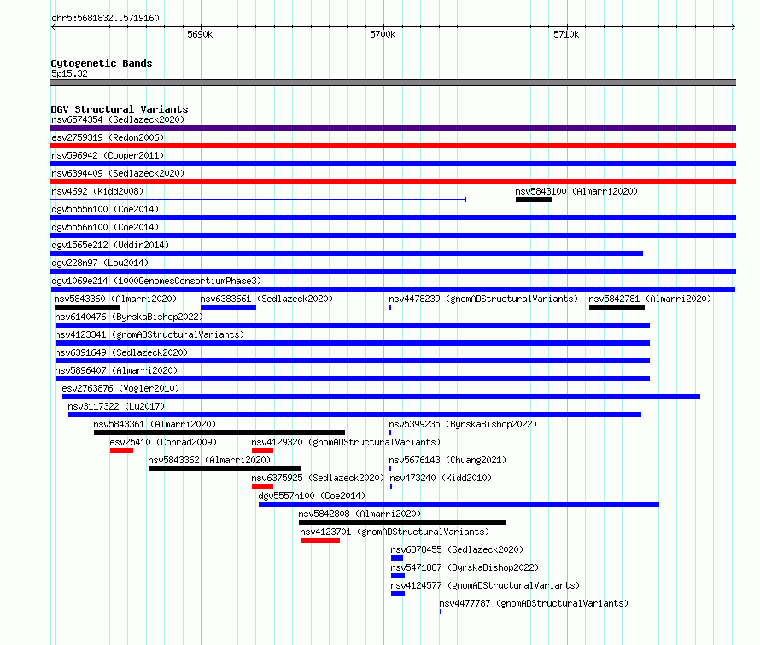Click the 5700k ruler position

coord(383,34)
